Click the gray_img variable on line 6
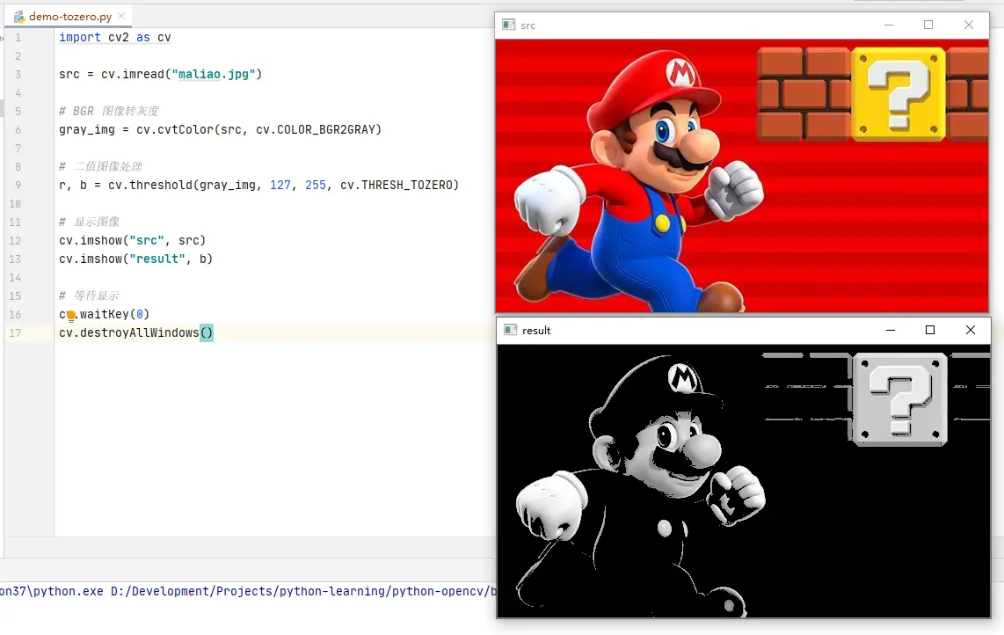The width and height of the screenshot is (1004, 635). pos(86,130)
